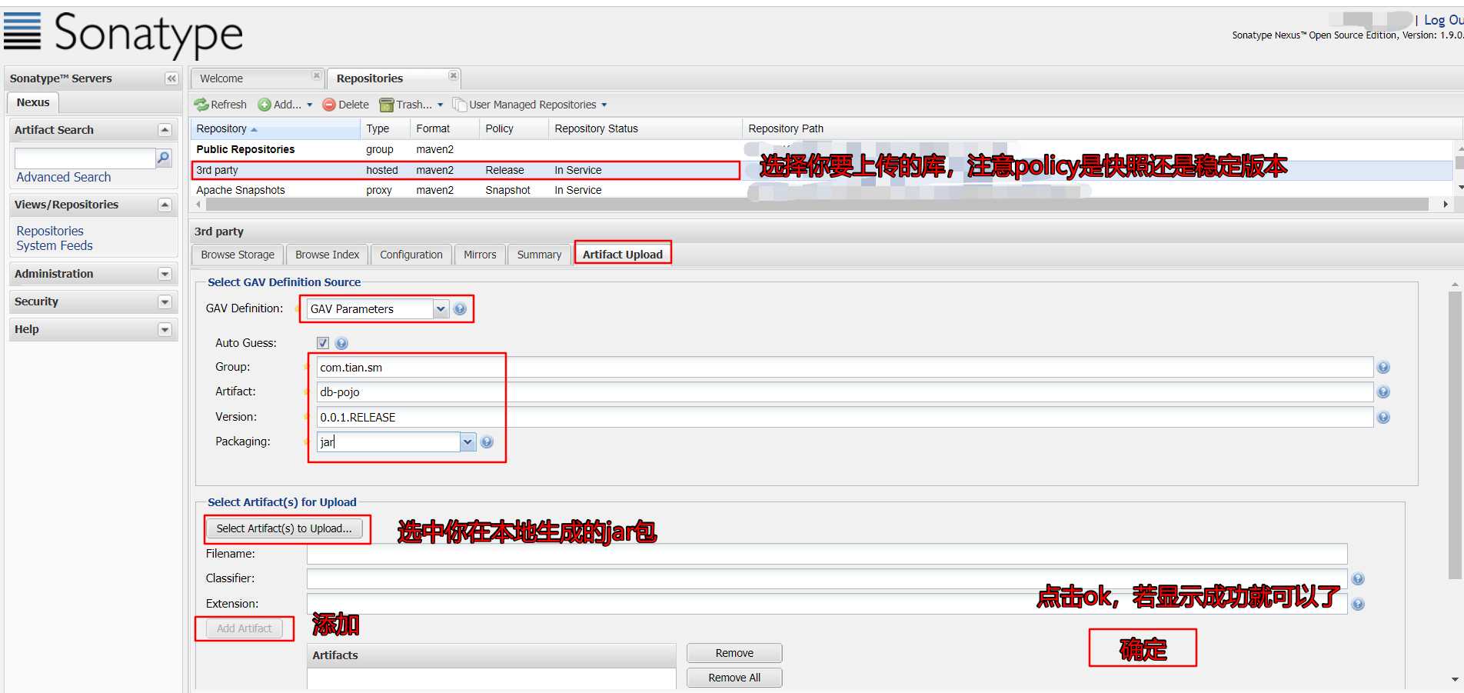Click help icon for Artifact field

(1383, 392)
